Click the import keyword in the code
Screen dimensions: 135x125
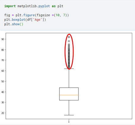(x=10, y=6)
